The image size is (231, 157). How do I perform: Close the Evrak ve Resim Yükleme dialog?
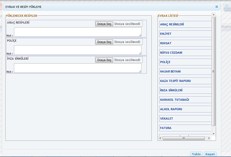click(217, 7)
